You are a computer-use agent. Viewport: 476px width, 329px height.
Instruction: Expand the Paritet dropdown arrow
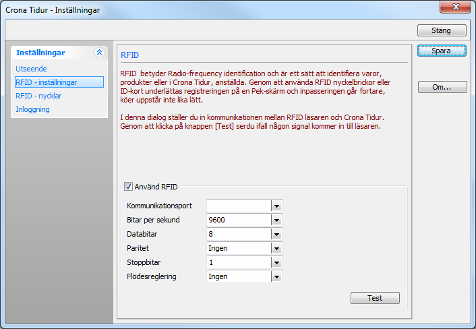276,249
